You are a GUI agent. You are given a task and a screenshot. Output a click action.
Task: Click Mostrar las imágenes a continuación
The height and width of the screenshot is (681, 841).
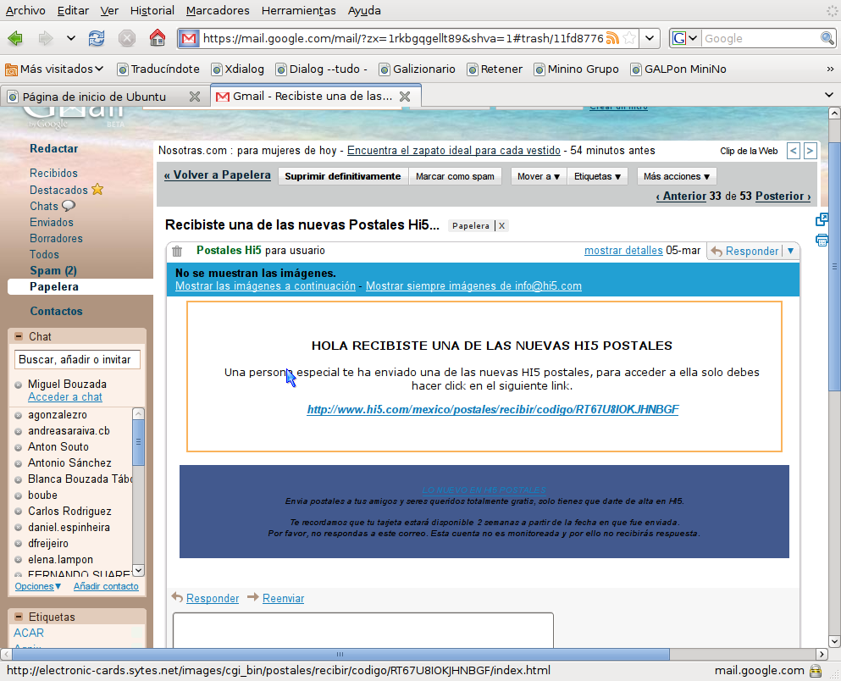(265, 285)
